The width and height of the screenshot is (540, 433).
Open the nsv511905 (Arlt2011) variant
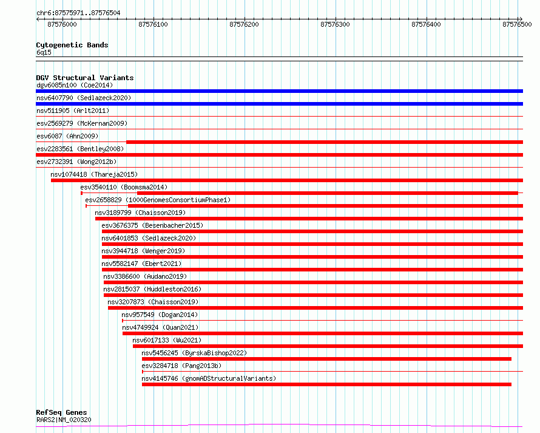tap(73, 111)
